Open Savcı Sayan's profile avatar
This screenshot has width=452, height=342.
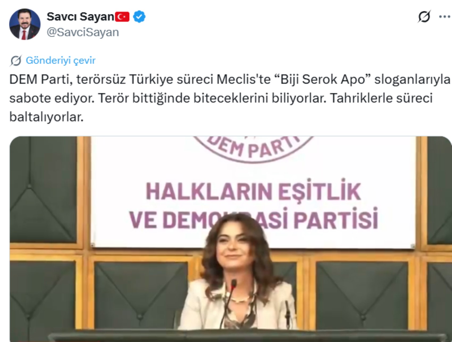coord(25,24)
